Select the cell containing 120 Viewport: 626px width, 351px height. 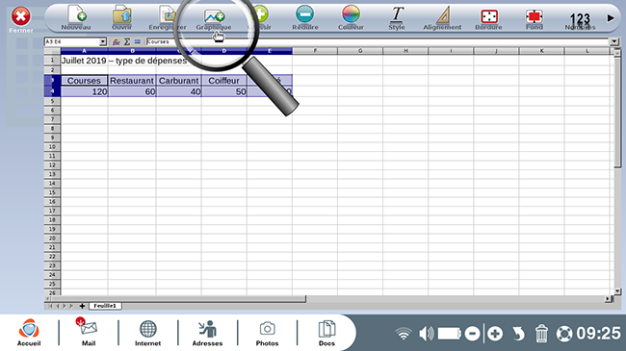[84, 91]
